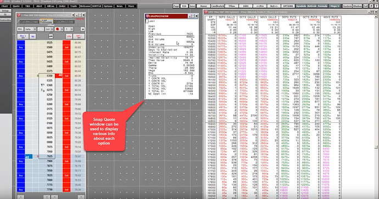Click the Sell 1 MKT button

(79, 36)
